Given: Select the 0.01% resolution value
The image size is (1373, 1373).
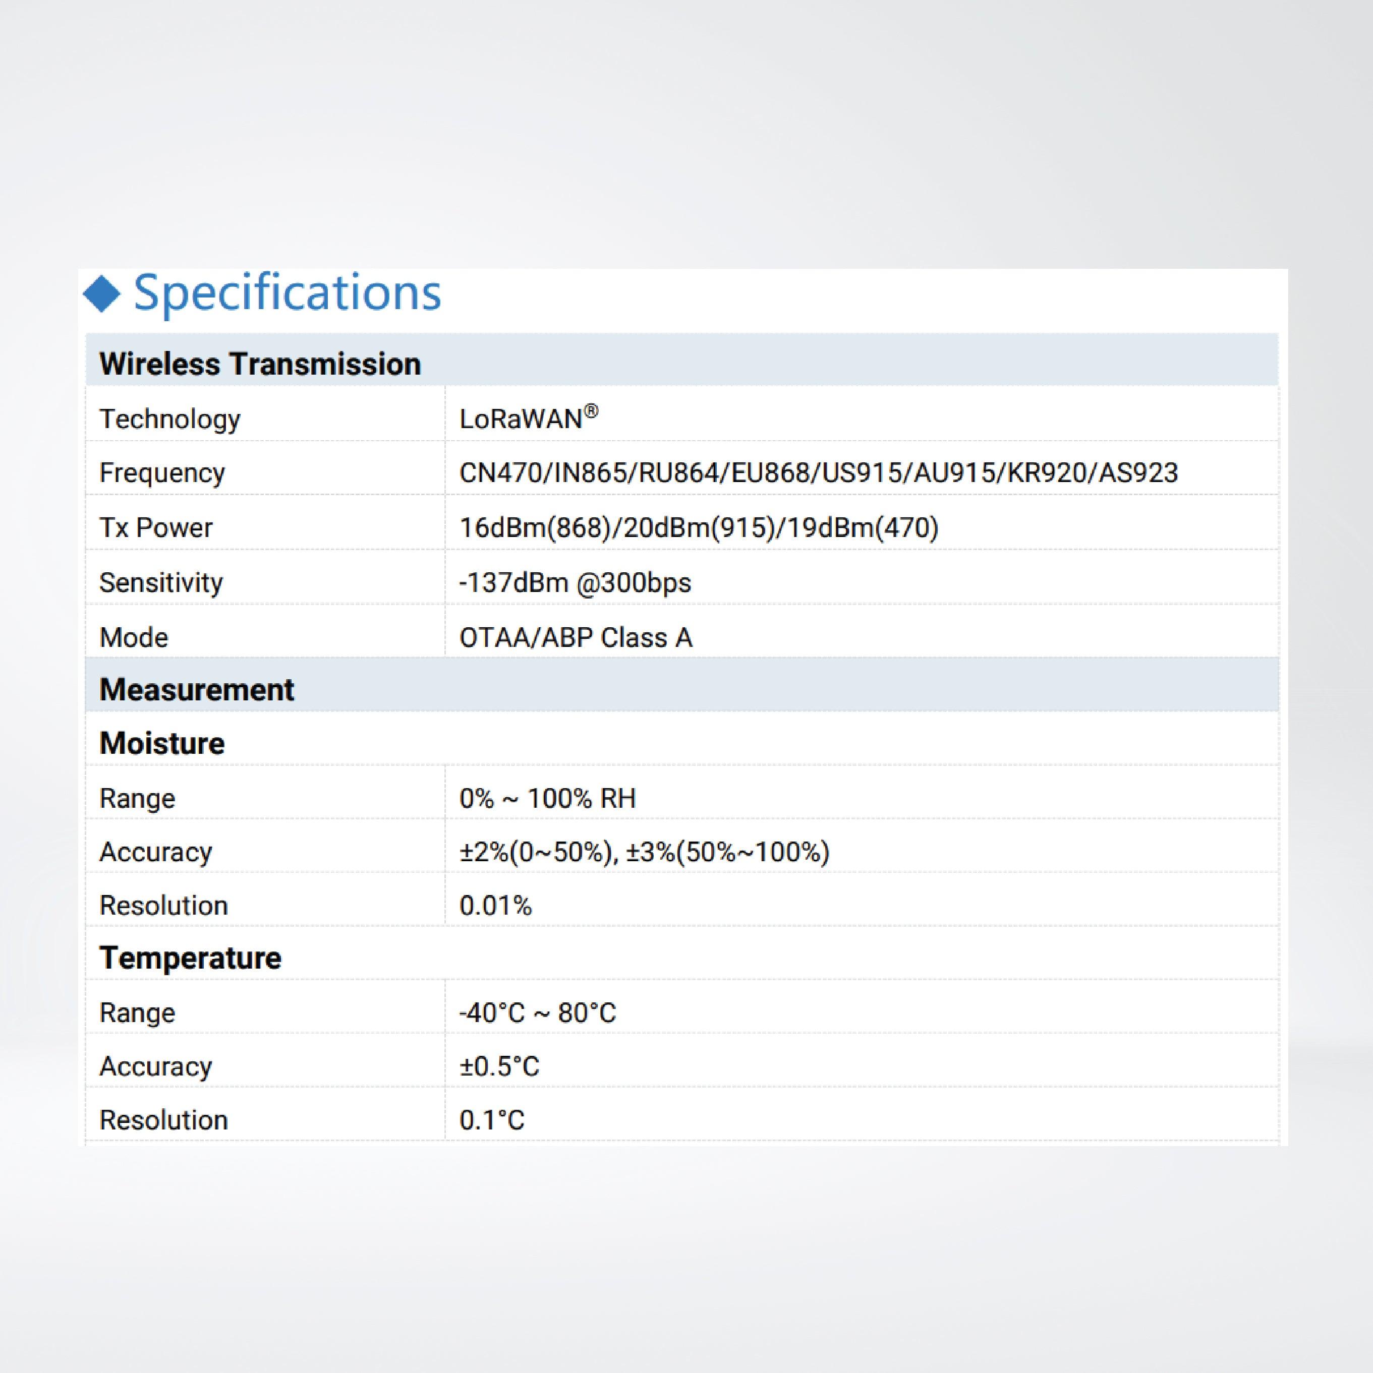Looking at the screenshot, I should pos(496,906).
